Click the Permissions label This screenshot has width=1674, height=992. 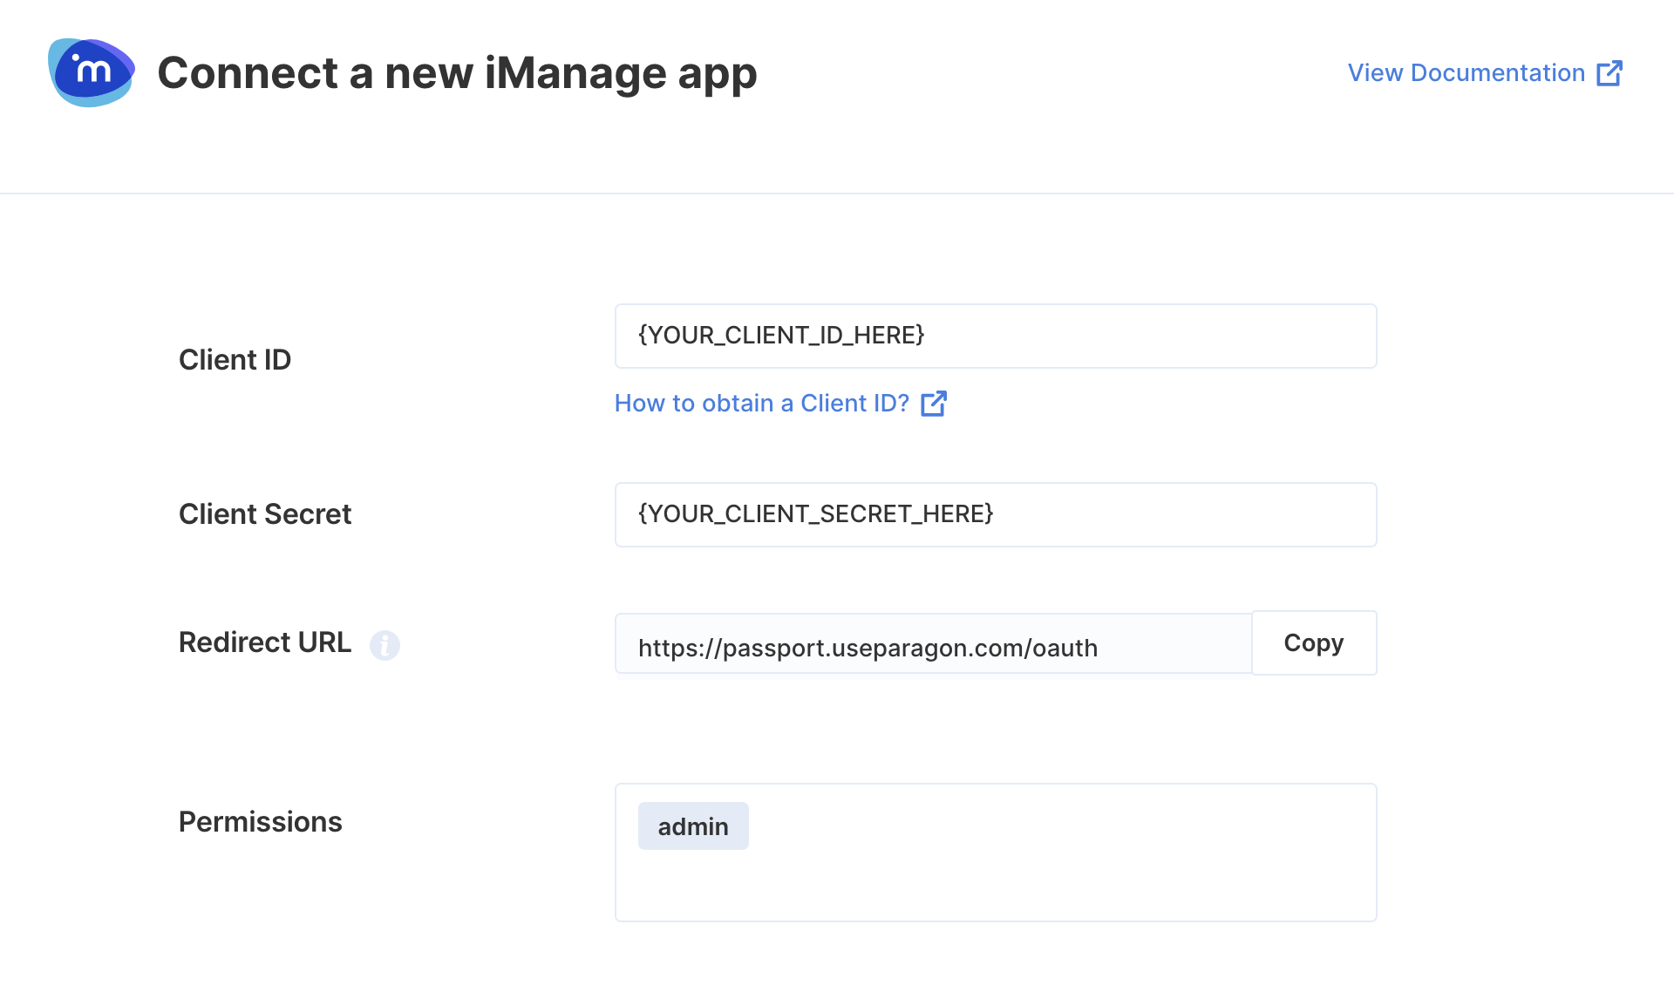pyautogui.click(x=260, y=822)
